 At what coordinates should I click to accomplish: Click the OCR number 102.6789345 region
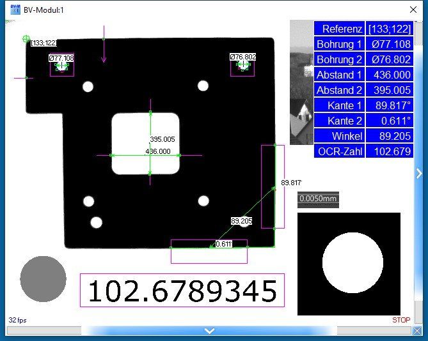coord(182,291)
